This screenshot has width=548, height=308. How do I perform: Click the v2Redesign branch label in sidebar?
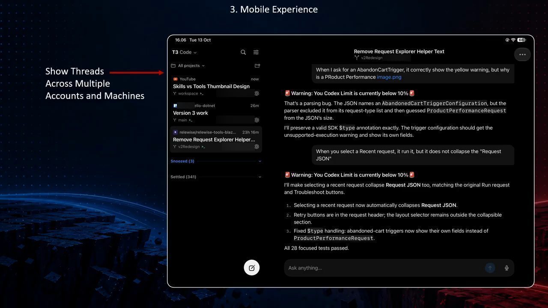pyautogui.click(x=189, y=147)
